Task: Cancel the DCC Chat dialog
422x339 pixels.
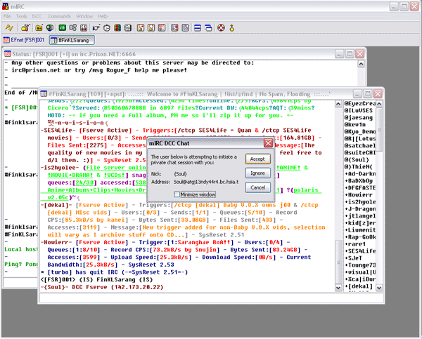Action: click(257, 187)
